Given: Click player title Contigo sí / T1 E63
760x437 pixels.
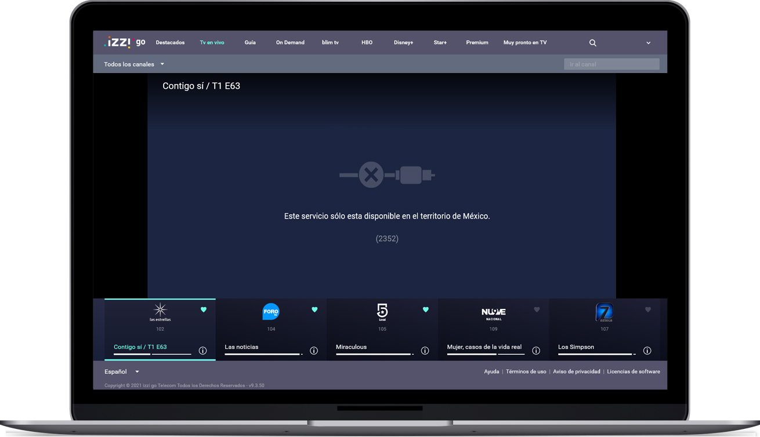Looking at the screenshot, I should (201, 86).
